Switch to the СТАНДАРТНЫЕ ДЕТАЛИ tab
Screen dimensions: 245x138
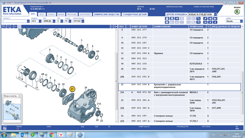pos(135,15)
